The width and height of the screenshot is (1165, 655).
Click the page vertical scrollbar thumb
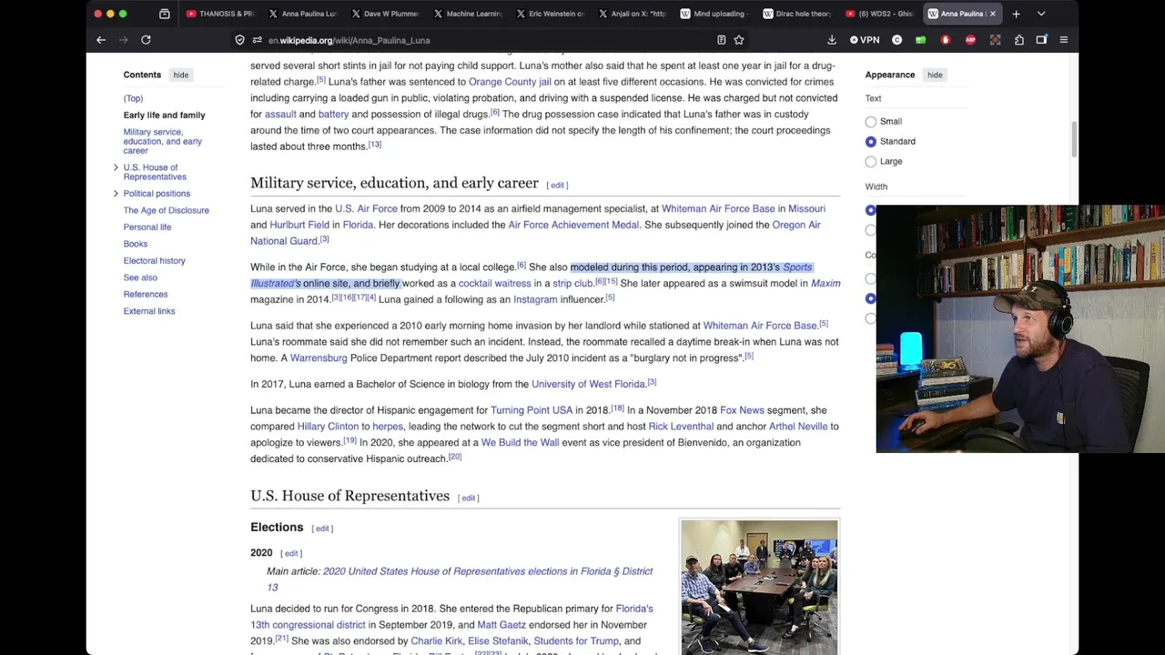[x=1075, y=138]
